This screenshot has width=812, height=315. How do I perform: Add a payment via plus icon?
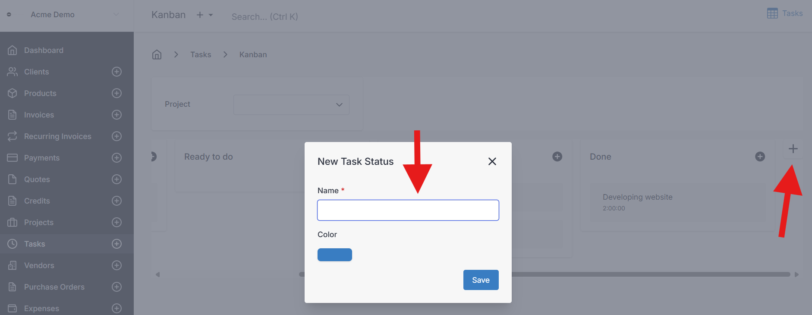tap(116, 158)
